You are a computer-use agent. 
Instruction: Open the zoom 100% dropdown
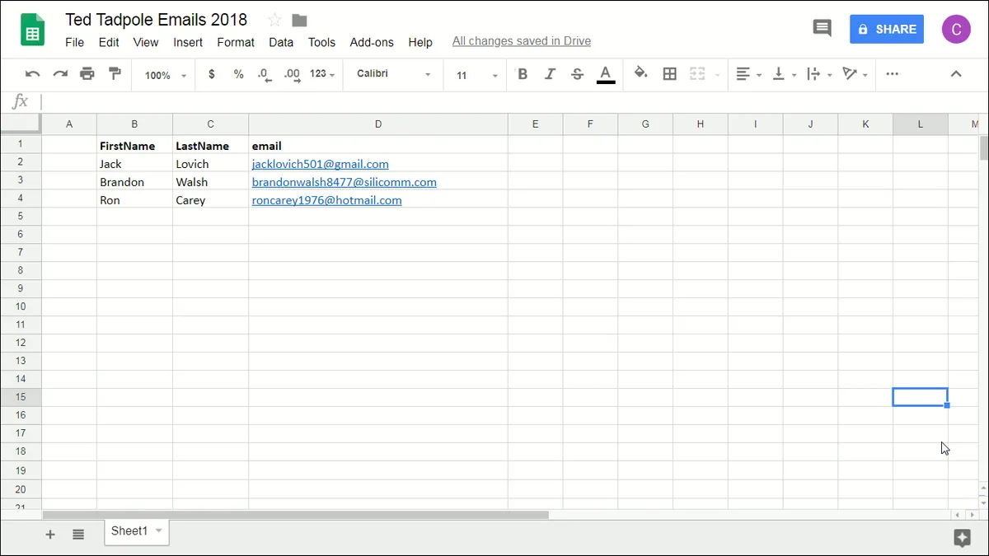tap(166, 75)
